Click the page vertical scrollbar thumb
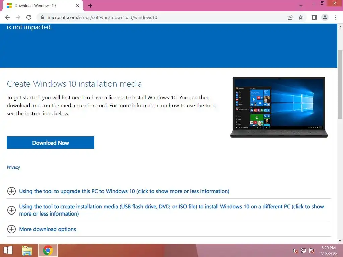 (340, 85)
